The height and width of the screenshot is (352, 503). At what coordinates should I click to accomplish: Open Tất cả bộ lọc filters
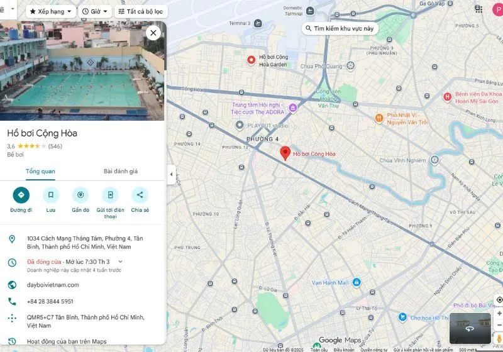pos(141,11)
